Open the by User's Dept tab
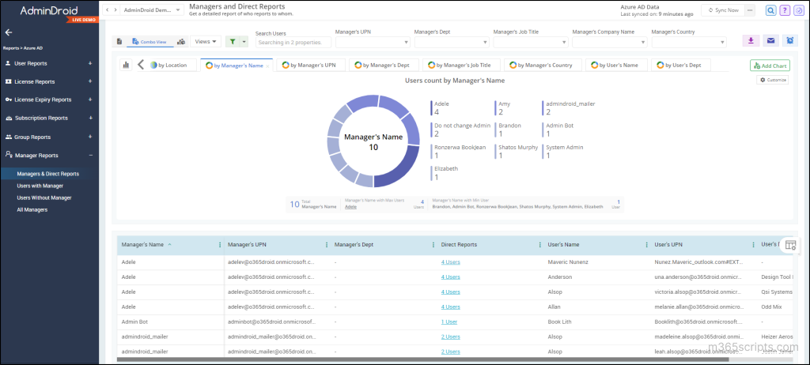The height and width of the screenshot is (365, 810). [x=680, y=65]
